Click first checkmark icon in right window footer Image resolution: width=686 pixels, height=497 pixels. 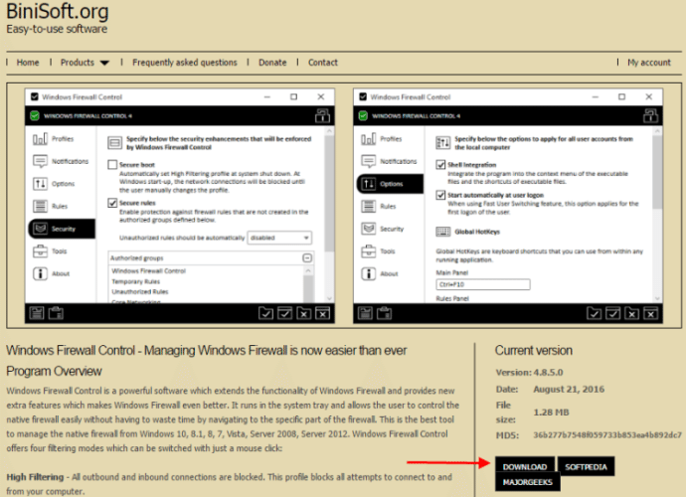(594, 313)
